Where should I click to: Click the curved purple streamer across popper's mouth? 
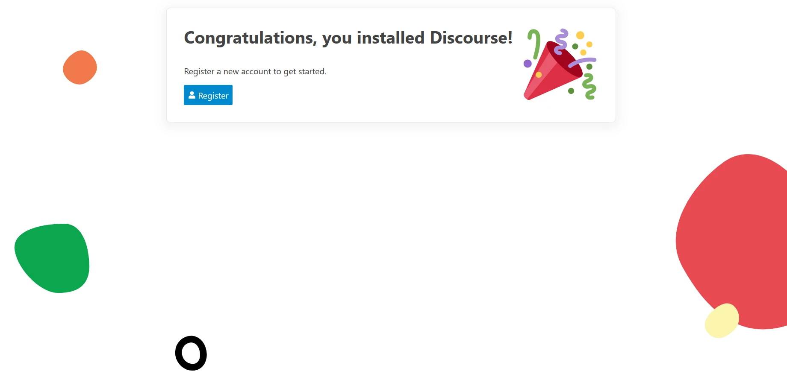click(583, 62)
